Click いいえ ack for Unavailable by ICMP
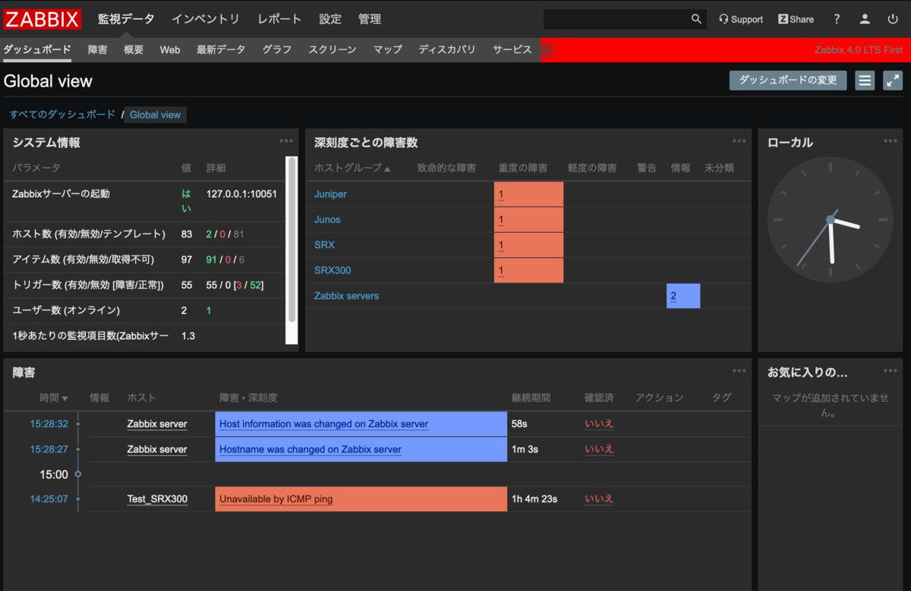This screenshot has height=591, width=911. [599, 499]
